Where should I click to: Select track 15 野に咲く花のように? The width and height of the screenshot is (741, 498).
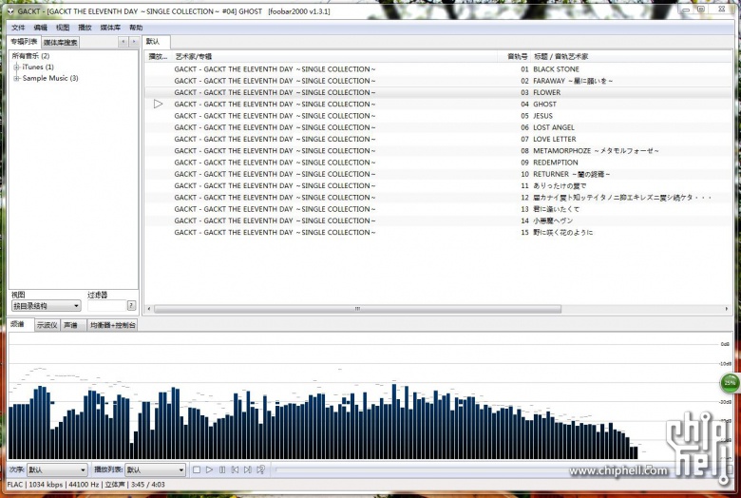point(438,232)
